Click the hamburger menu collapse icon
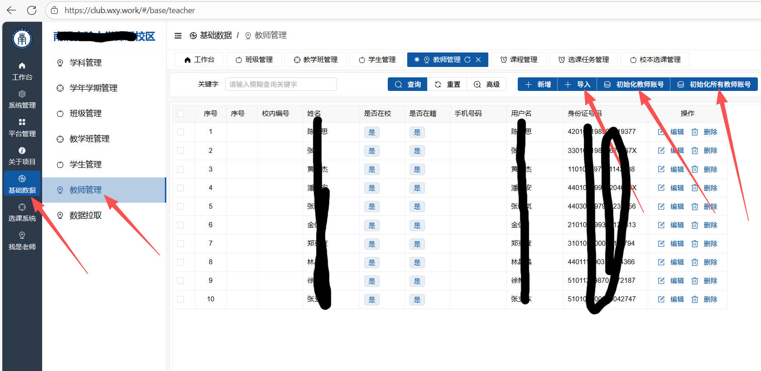This screenshot has width=761, height=371. pos(178,36)
